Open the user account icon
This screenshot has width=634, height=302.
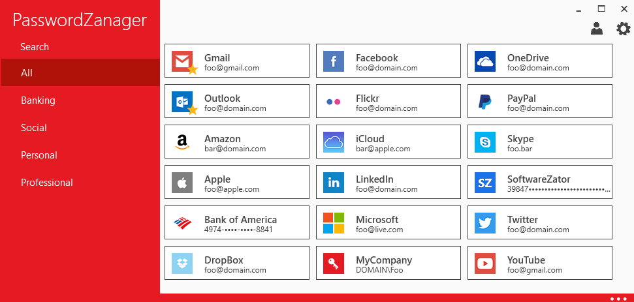596,28
